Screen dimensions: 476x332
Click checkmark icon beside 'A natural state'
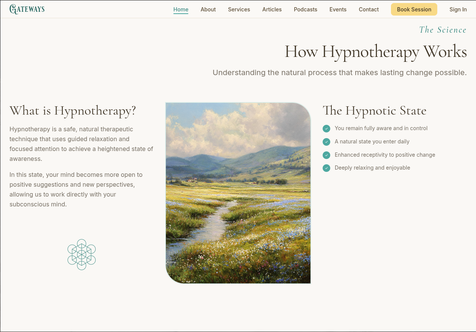click(x=326, y=142)
